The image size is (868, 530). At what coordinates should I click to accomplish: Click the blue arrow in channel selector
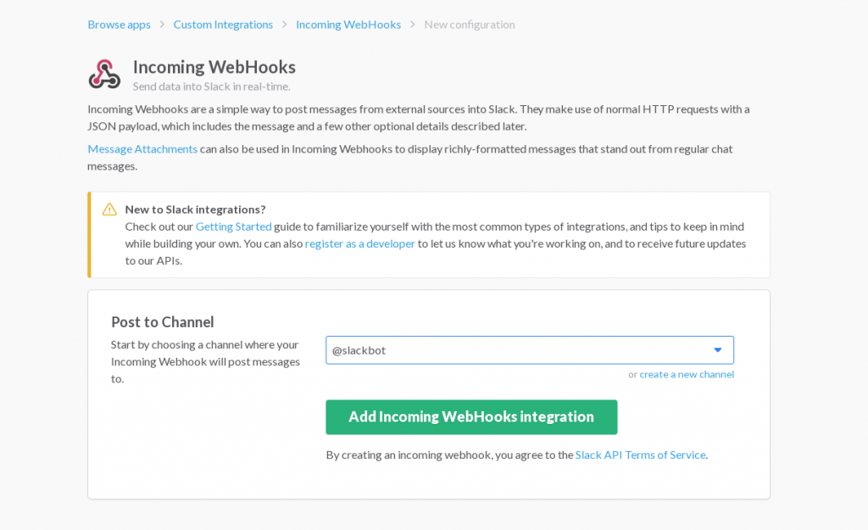717,350
